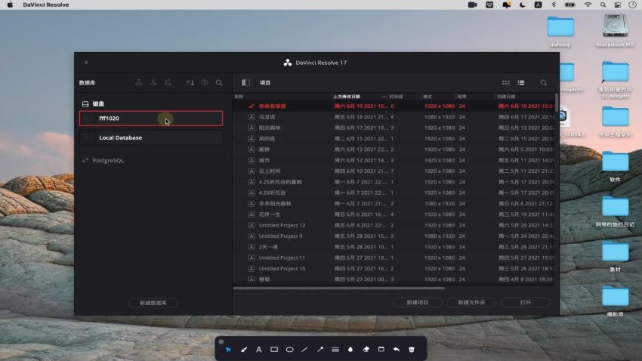Viewport: 642px width, 361px height.
Task: Click the database restore icon
Action: click(153, 83)
